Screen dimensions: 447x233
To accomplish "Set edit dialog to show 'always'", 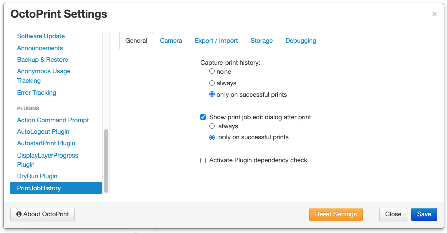I will click(212, 126).
